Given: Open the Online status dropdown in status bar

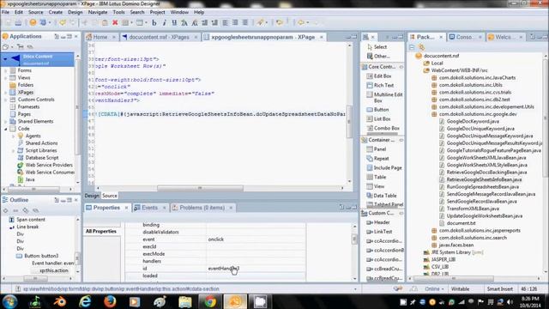Looking at the screenshot, I should tap(434, 289).
